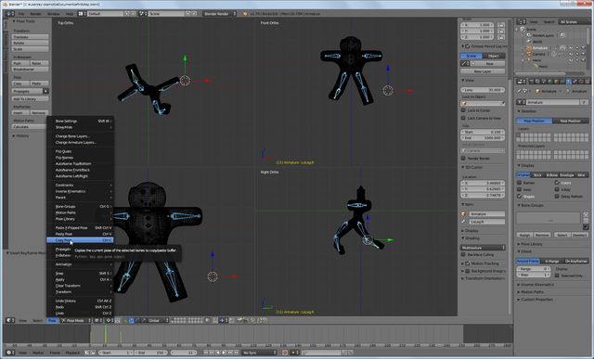Choose Flip Names in Pose menu
The width and height of the screenshot is (594, 359).
(x=80, y=158)
